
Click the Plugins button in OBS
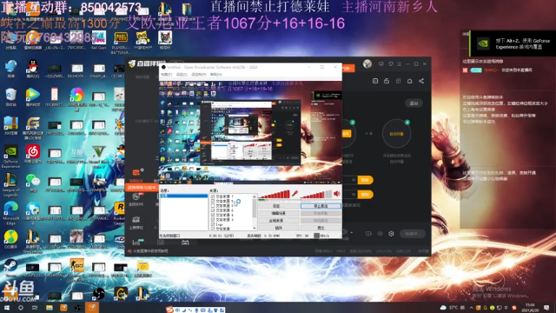[x=279, y=228]
